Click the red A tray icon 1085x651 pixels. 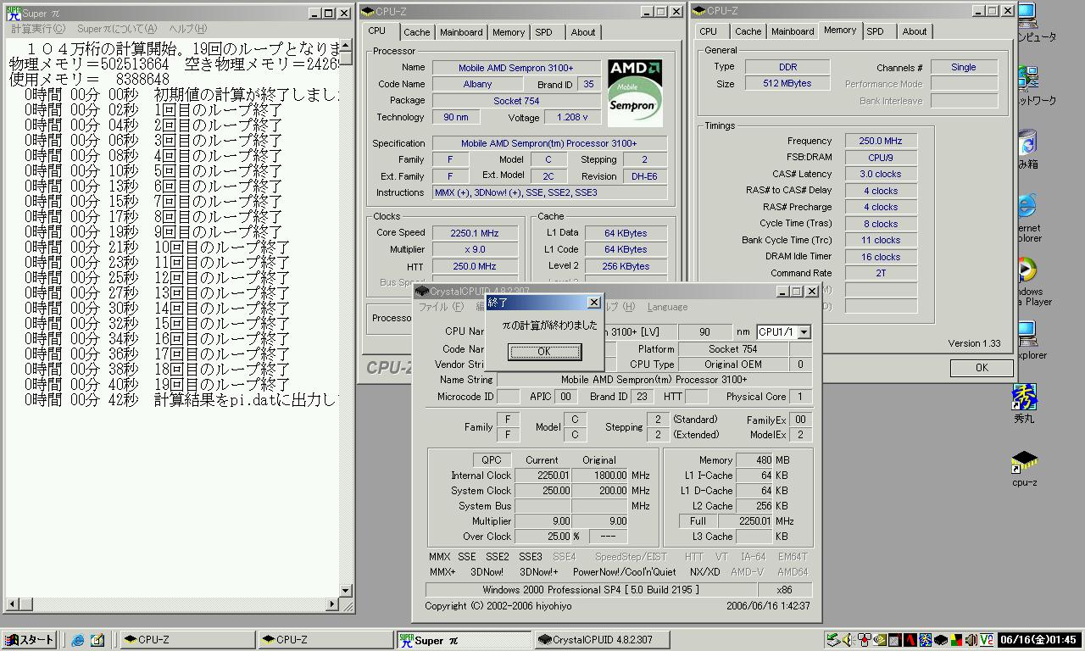[910, 640]
